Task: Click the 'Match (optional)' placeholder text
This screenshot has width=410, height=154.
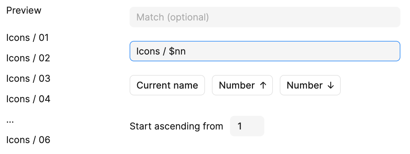Action: tap(172, 17)
